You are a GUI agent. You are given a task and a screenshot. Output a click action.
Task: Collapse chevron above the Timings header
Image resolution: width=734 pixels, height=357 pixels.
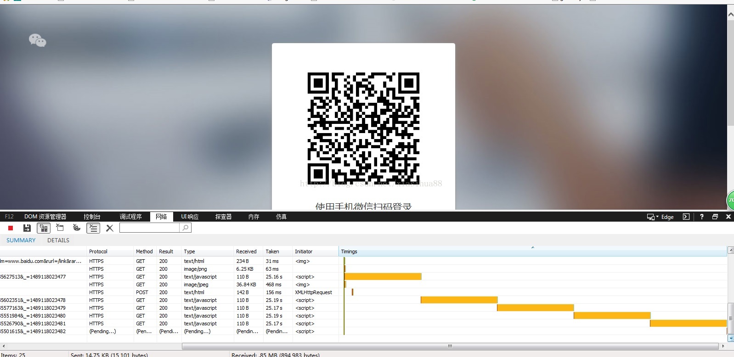click(533, 247)
